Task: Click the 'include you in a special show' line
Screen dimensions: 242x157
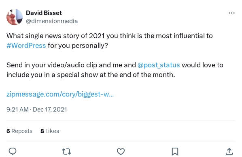Action: tap(91, 75)
